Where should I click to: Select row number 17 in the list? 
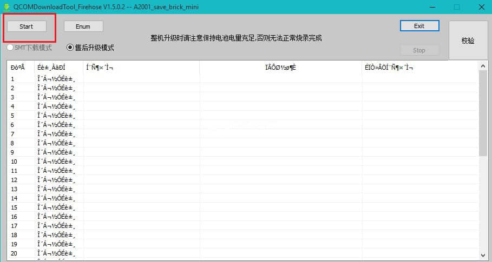[x=241, y=226]
